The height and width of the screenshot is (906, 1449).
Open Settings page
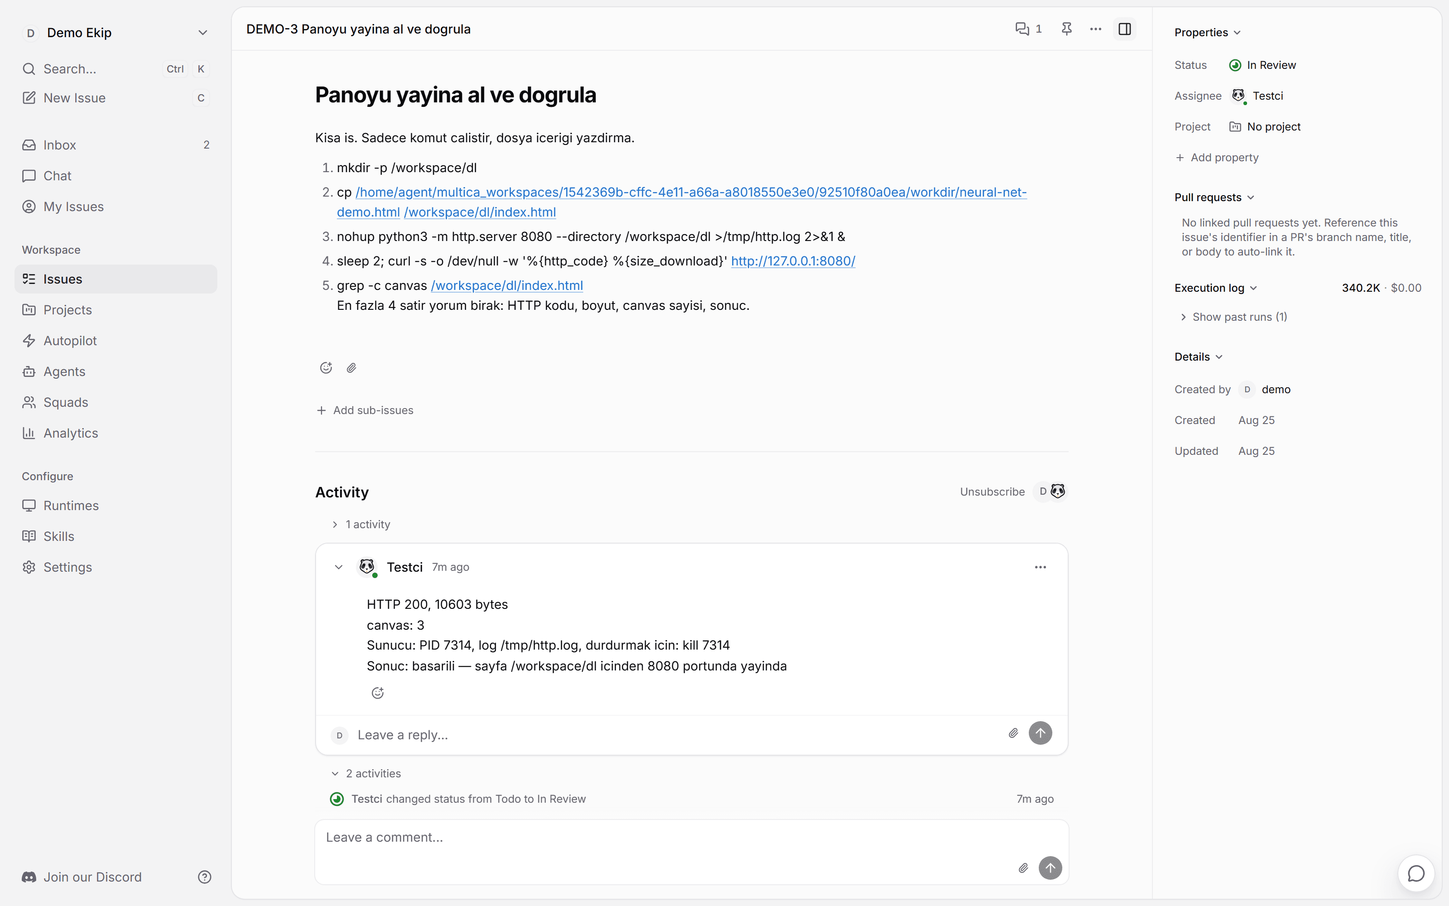(x=116, y=568)
